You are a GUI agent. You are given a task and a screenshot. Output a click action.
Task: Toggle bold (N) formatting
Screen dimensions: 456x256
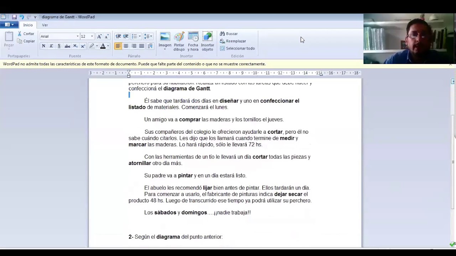43,46
